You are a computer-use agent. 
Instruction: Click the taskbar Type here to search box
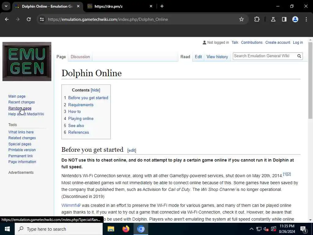point(59,229)
